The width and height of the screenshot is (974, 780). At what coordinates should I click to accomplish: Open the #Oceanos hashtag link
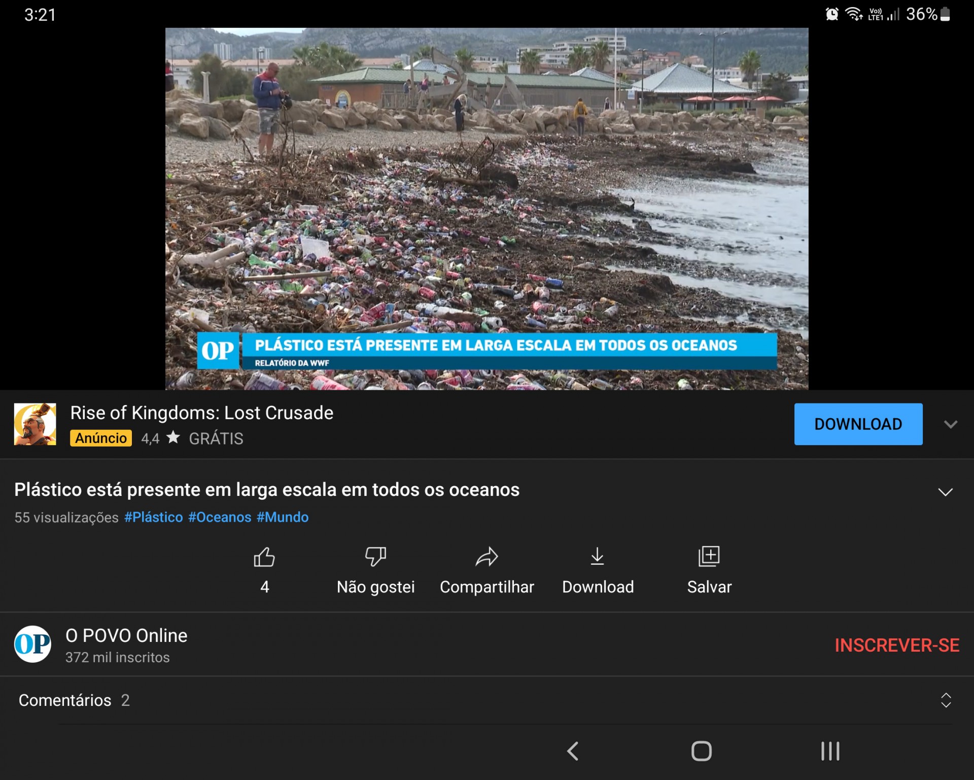coord(220,517)
